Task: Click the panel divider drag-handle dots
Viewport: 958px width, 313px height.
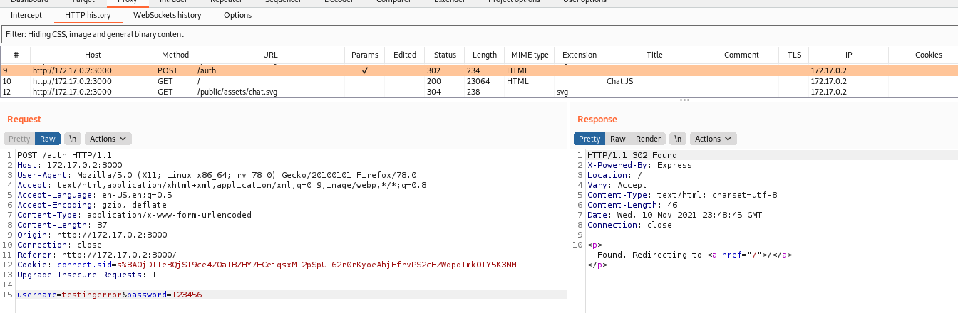Action: coord(684,100)
